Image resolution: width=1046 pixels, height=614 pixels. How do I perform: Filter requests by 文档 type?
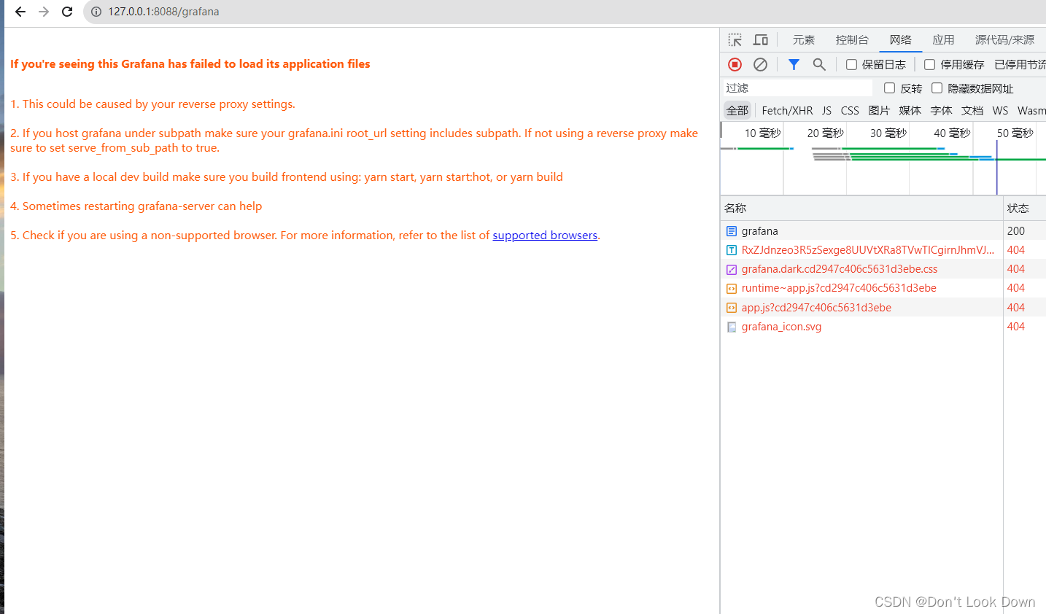click(972, 110)
